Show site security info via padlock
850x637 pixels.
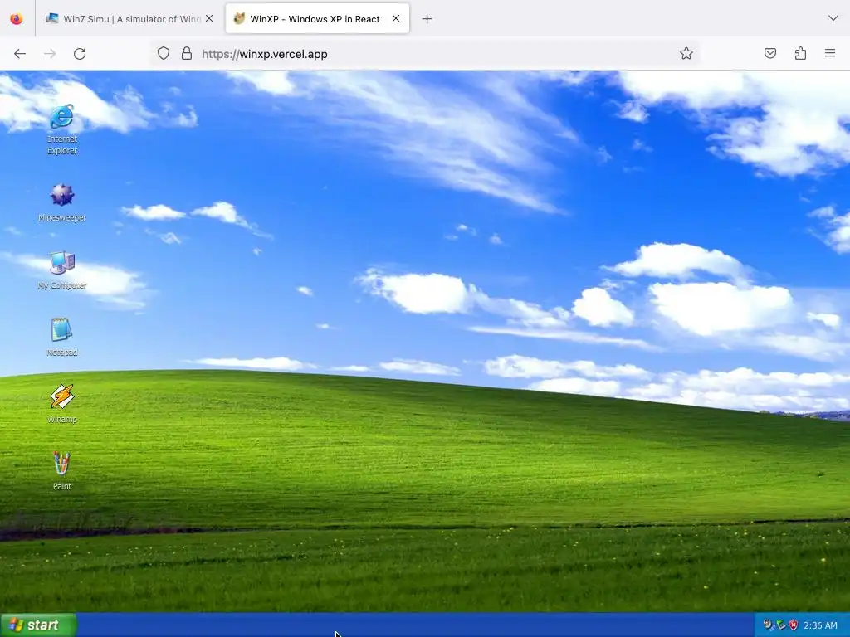pyautogui.click(x=187, y=54)
